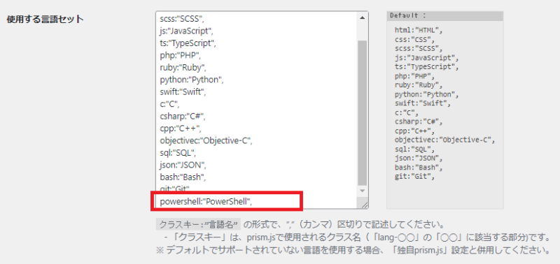Click the ts:"TypeScript" line in textarea
560x264 pixels.
[x=188, y=43]
